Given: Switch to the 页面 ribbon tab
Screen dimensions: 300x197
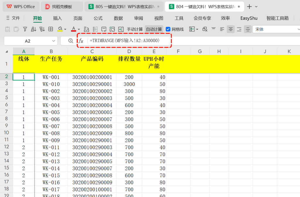Looking at the screenshot, I should 78,18.
